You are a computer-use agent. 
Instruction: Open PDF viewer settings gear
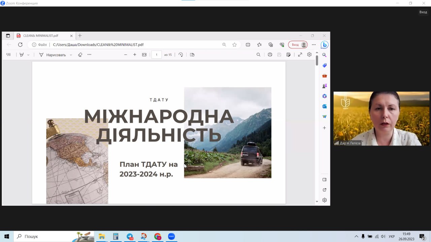pos(309,55)
